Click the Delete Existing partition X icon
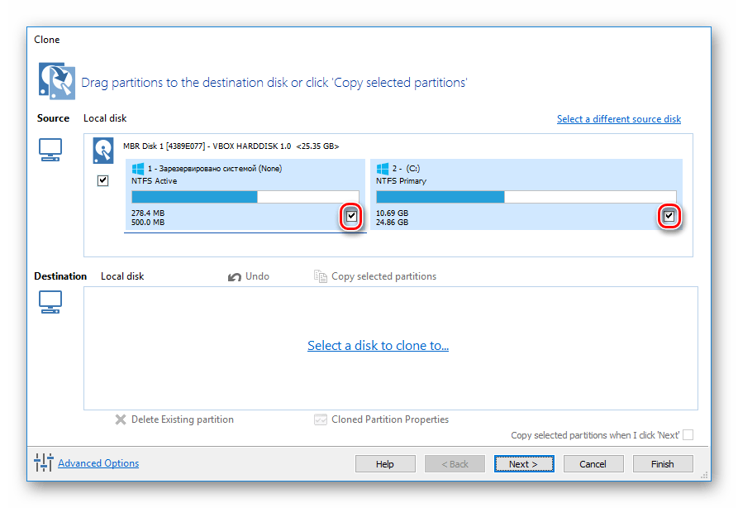 point(121,419)
